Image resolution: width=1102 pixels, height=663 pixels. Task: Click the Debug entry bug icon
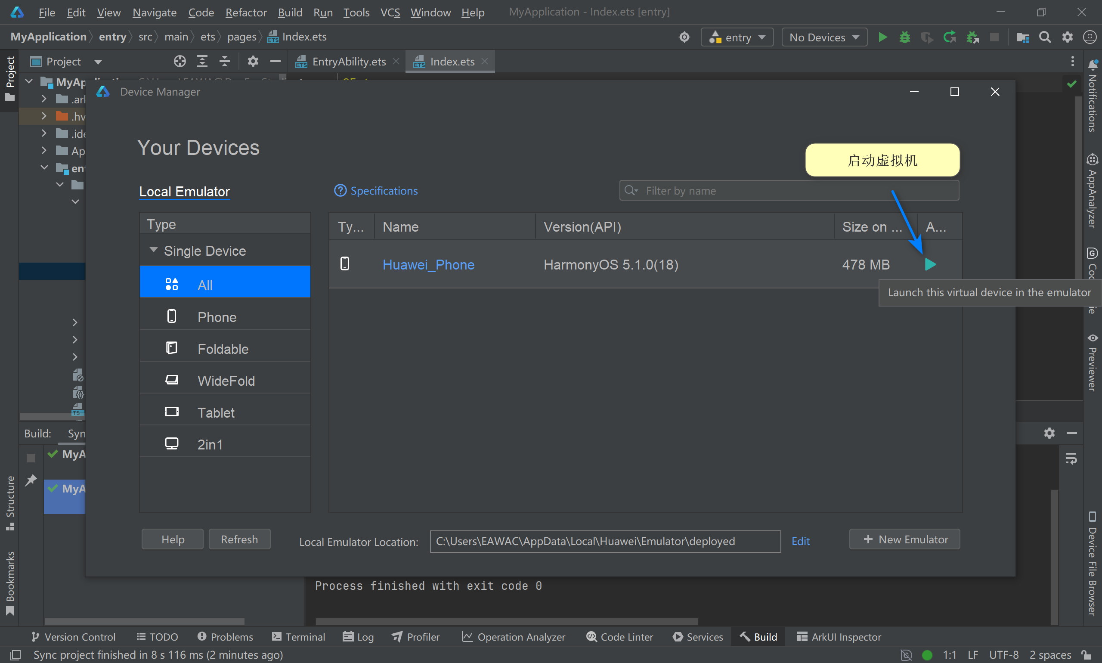904,37
